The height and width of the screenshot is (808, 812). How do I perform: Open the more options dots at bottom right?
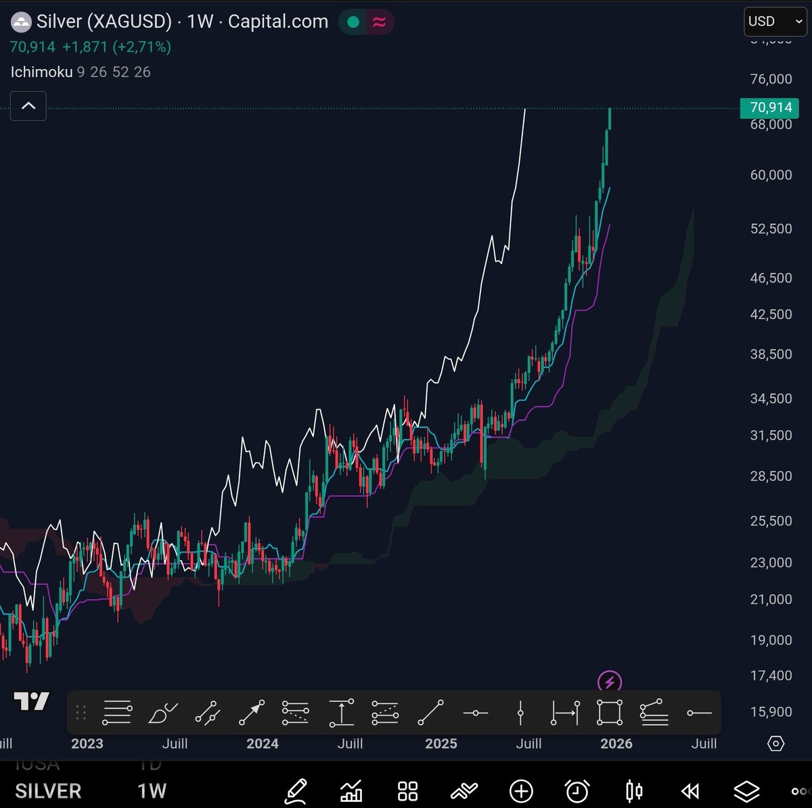[x=801, y=791]
